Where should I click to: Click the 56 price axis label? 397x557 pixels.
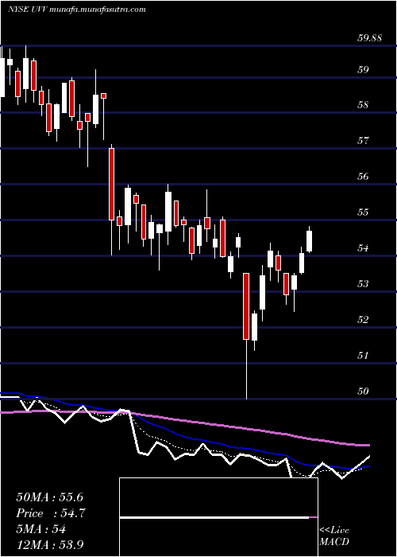pyautogui.click(x=363, y=177)
